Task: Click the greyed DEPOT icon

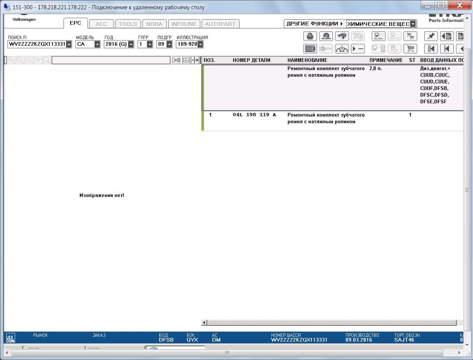Action: (x=394, y=36)
